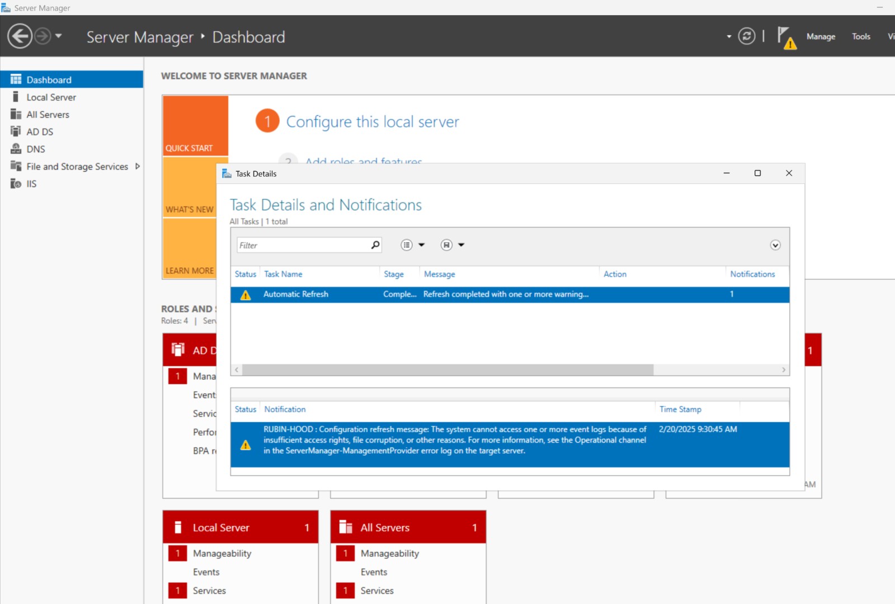Open Local Server tile header
The image size is (895, 604).
tap(241, 527)
